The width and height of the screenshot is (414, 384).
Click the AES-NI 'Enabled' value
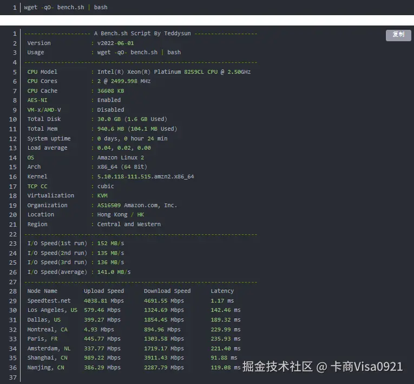[109, 100]
